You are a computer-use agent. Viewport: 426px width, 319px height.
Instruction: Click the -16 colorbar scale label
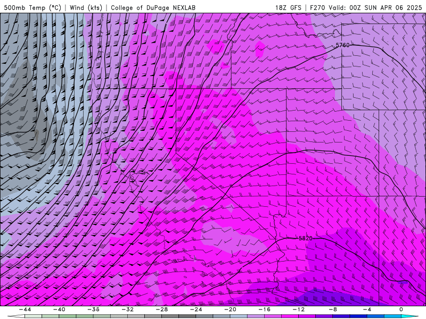pyautogui.click(x=264, y=309)
